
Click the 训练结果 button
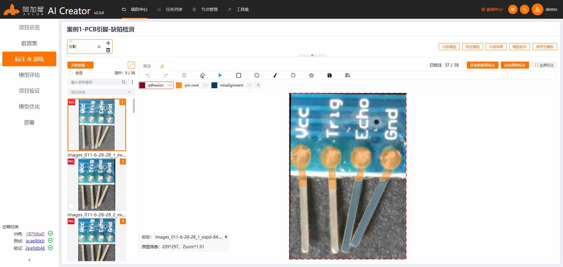(x=496, y=47)
